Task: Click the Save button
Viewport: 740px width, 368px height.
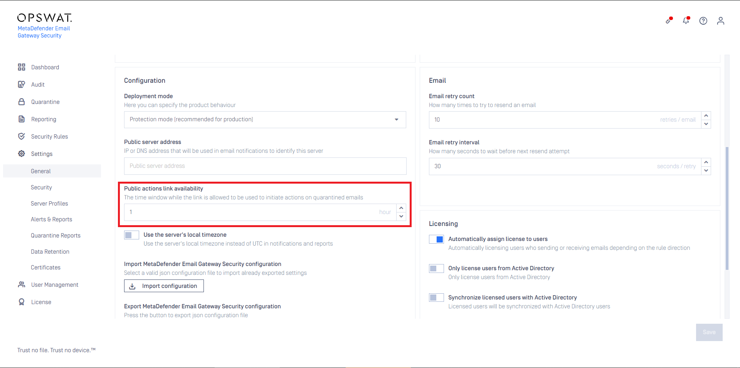Action: (x=709, y=332)
